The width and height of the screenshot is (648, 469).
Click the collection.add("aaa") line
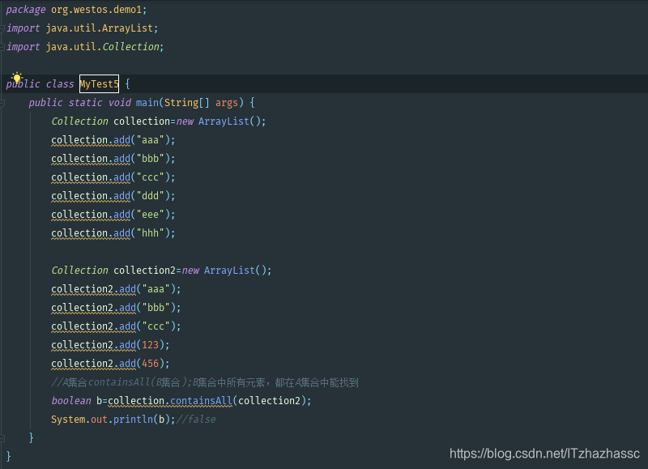113,140
